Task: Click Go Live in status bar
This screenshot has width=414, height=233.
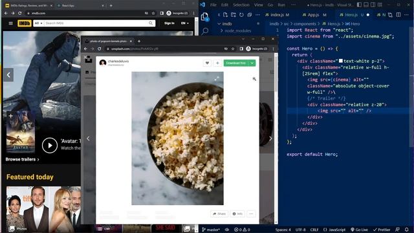Action: click(359, 230)
